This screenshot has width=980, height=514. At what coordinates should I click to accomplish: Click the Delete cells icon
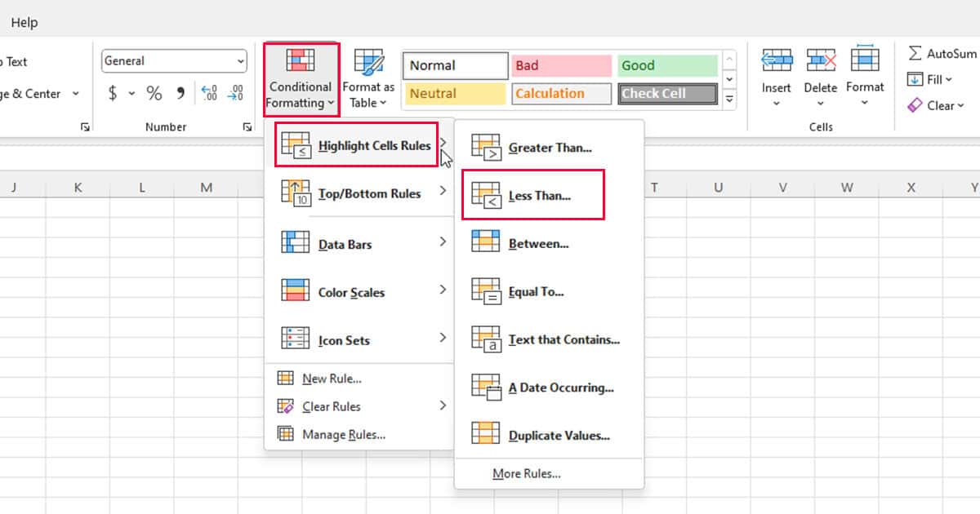pos(821,60)
